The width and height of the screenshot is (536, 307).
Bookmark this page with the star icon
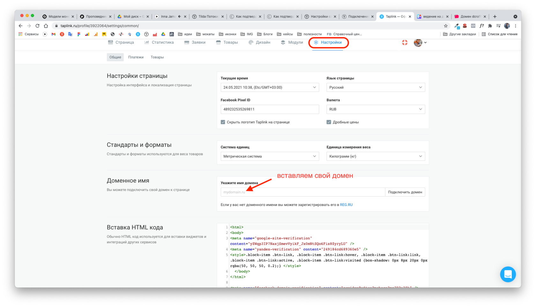click(x=446, y=26)
